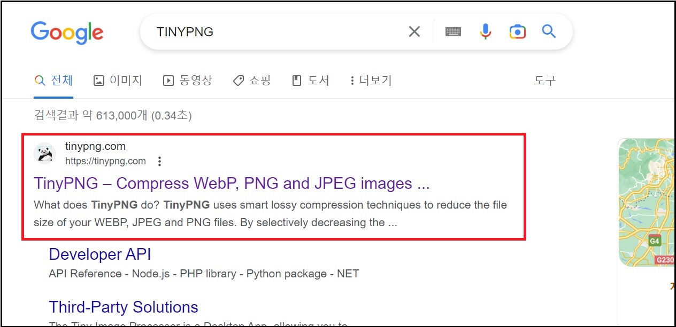Image resolution: width=676 pixels, height=327 pixels.
Task: Click the map thumbnail on the right
Action: 647,203
